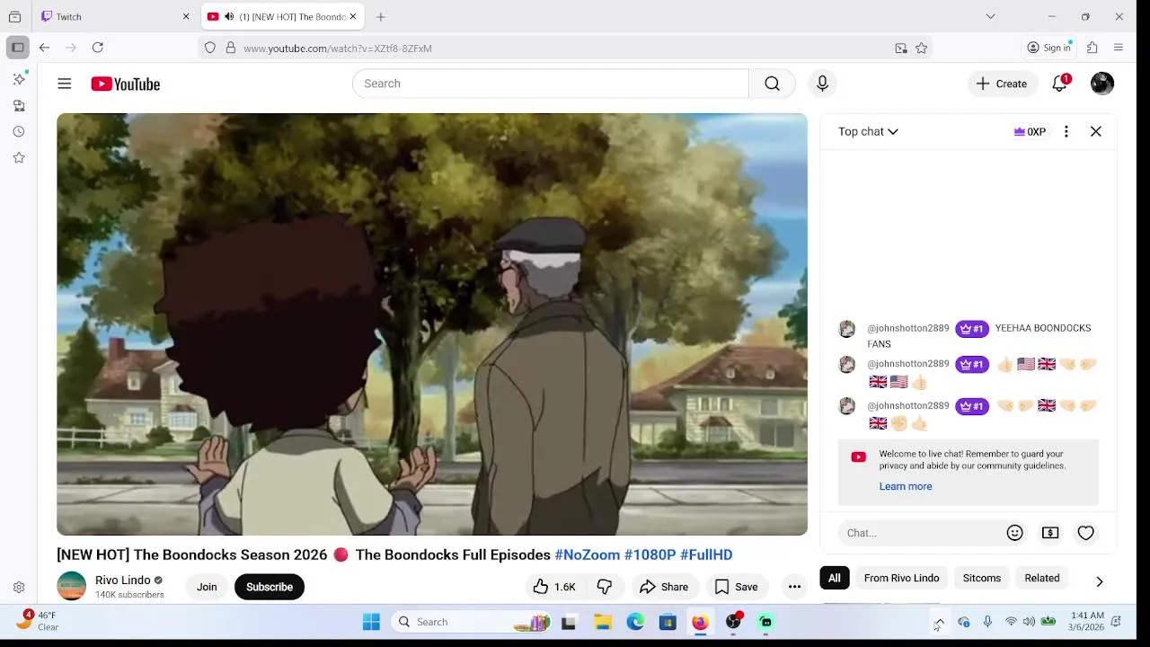Start voice search with microphone
The width and height of the screenshot is (1150, 647).
pyautogui.click(x=822, y=84)
